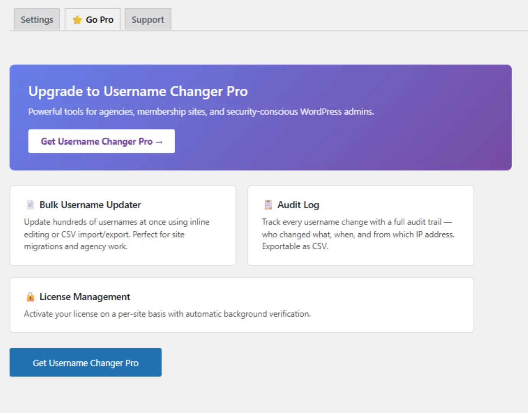Click the 'Update hundreds of usernames' description

(x=117, y=234)
